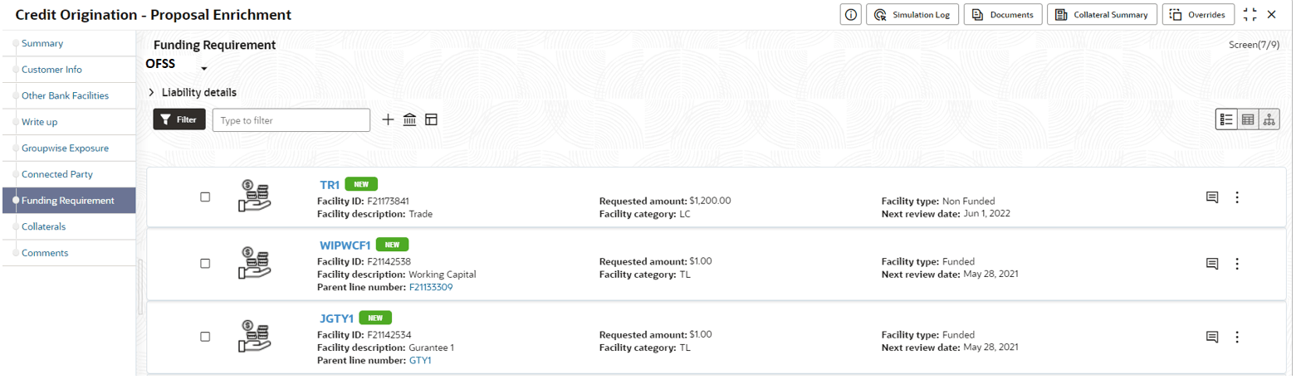1301x384 pixels.
Task: Open three-dot menu for WIPWCF1 facility
Action: click(1236, 264)
